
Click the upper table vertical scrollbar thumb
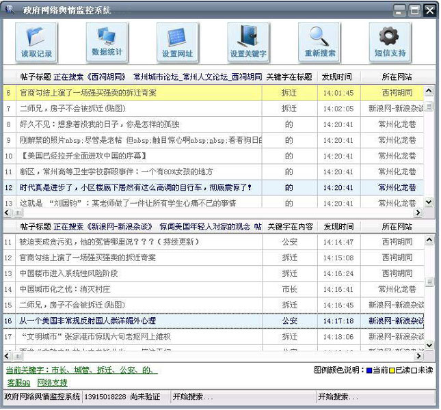(x=429, y=106)
